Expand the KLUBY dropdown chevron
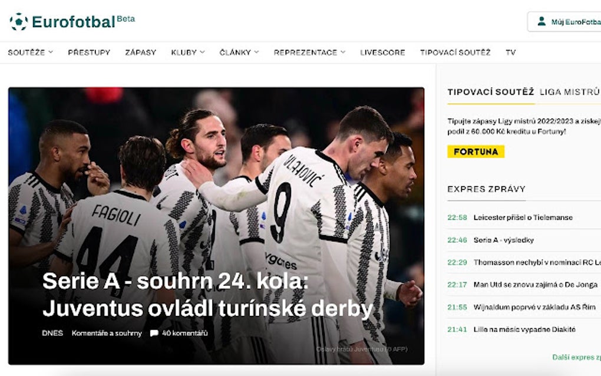Image resolution: width=601 pixels, height=376 pixels. 202,52
